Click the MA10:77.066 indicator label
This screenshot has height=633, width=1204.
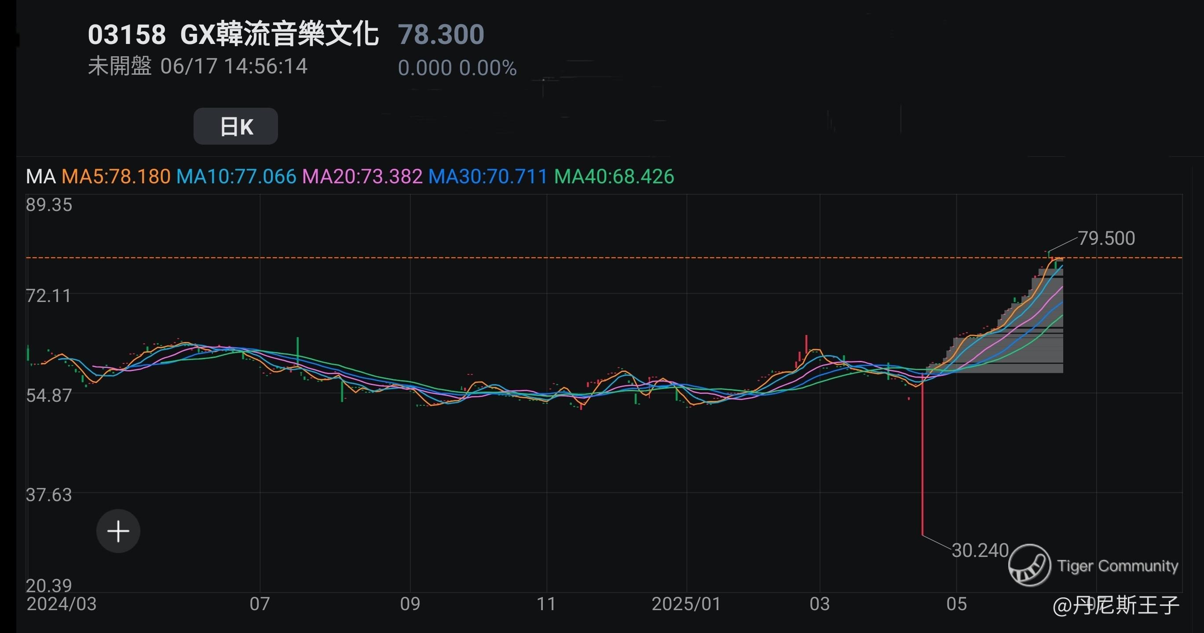tap(237, 177)
